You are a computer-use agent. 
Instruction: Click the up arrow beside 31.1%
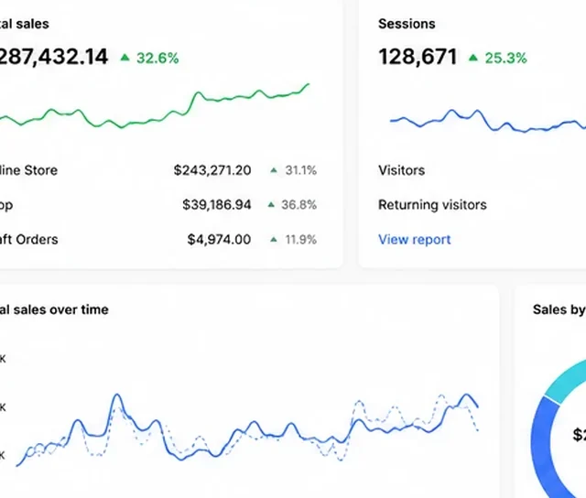click(x=274, y=170)
